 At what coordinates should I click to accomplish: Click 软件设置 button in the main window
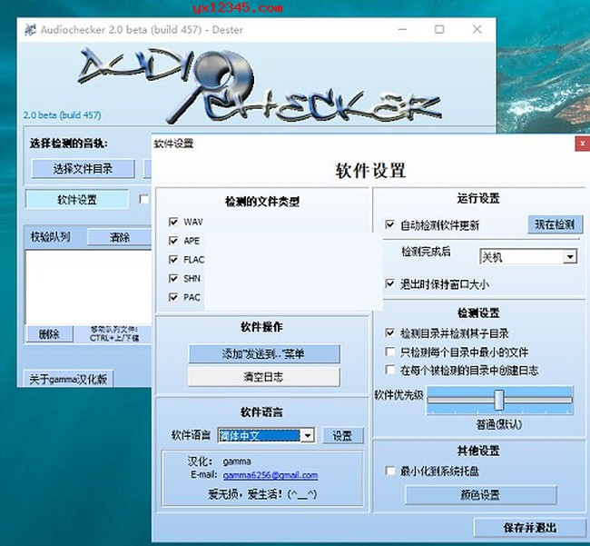77,199
